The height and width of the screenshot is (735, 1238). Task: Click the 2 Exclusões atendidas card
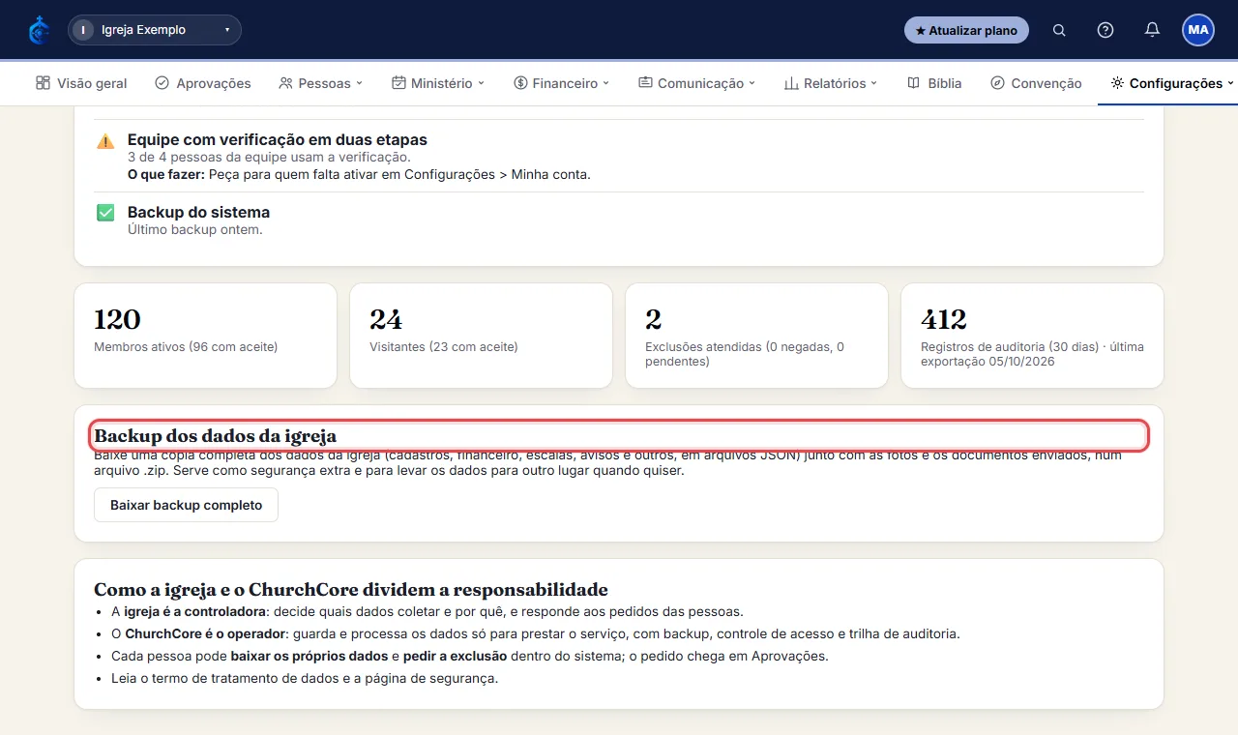(756, 335)
